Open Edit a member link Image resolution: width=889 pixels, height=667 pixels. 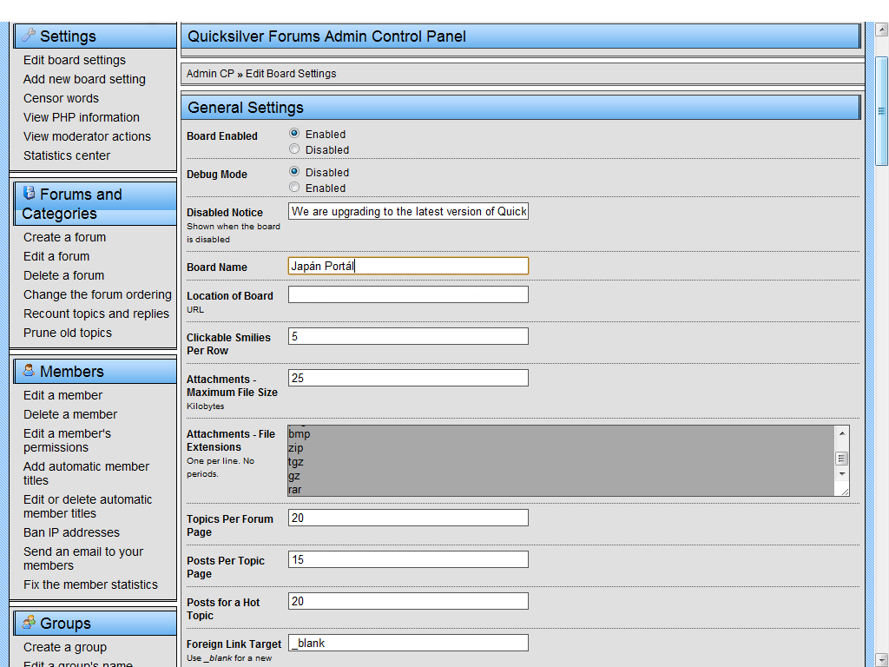63,395
